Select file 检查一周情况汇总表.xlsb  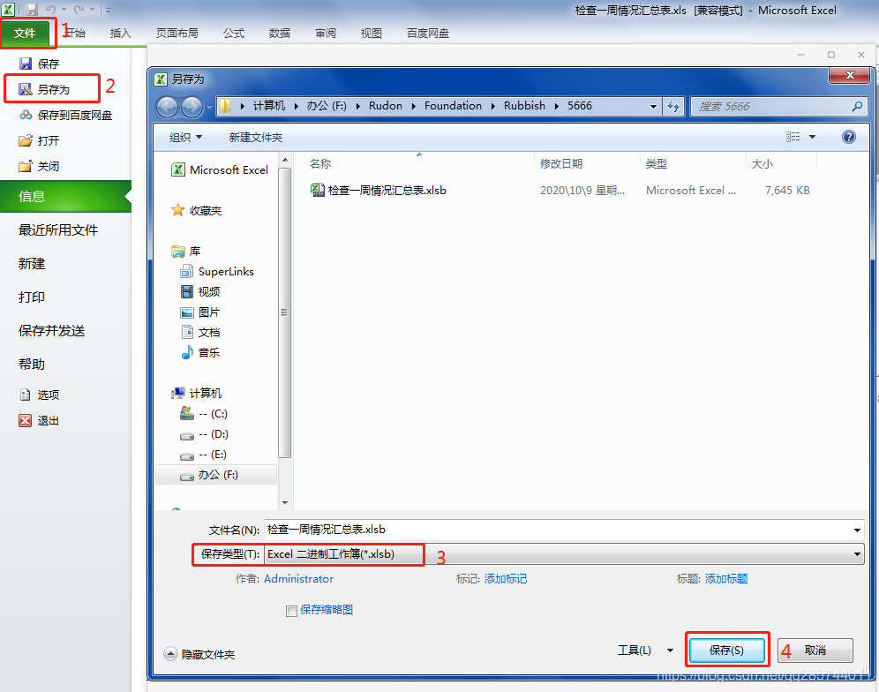tap(379, 191)
